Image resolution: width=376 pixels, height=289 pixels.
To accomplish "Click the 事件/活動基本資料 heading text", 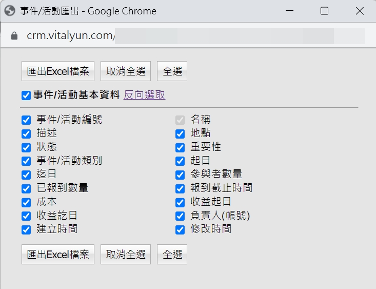I will [76, 95].
